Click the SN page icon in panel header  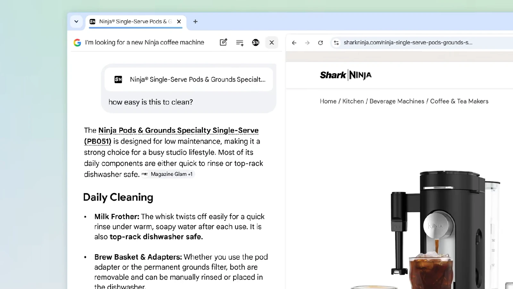pos(256,42)
